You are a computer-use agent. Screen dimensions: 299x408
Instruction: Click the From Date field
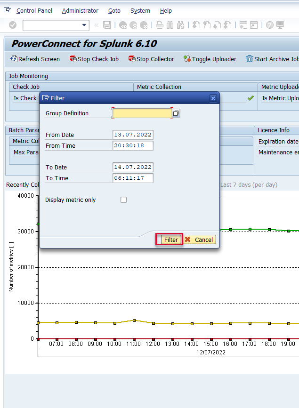133,135
